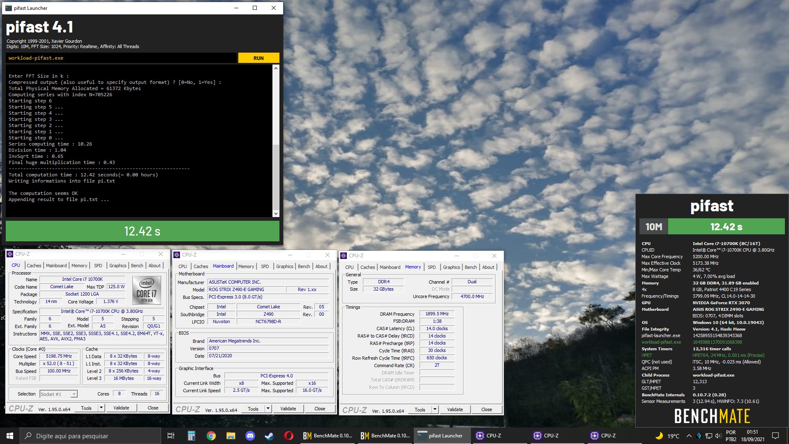Click the HPET timer line in BenchMate panel
This screenshot has width=789, height=444.
coord(703,355)
